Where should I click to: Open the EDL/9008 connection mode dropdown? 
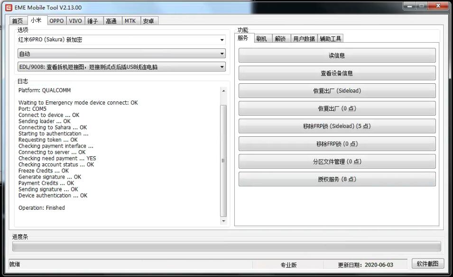[121, 67]
